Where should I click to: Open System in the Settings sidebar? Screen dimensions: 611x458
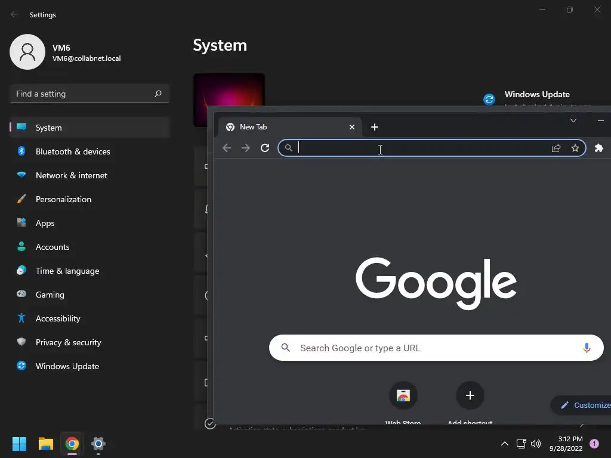[x=90, y=128]
